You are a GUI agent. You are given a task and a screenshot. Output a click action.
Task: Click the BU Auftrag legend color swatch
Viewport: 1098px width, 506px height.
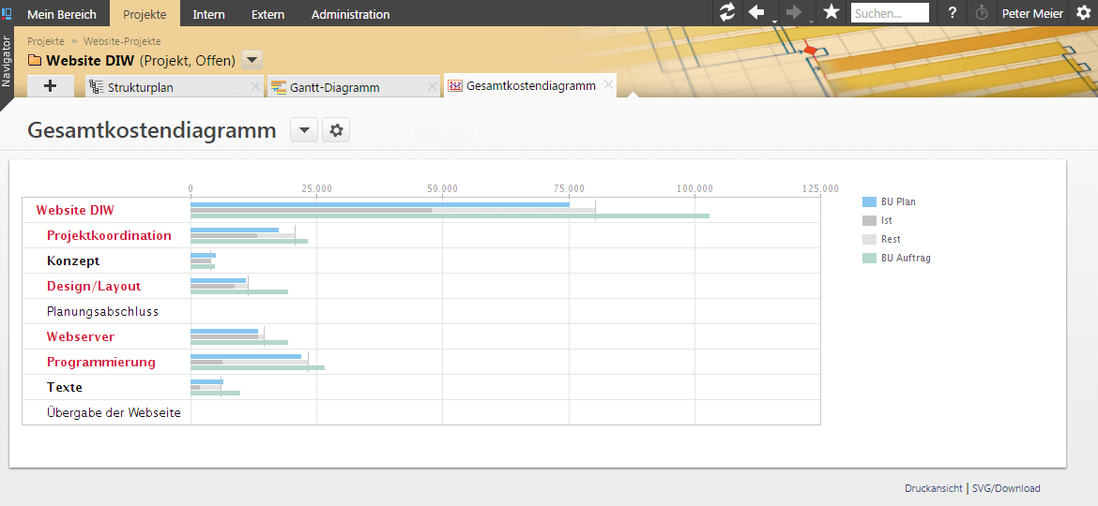869,258
